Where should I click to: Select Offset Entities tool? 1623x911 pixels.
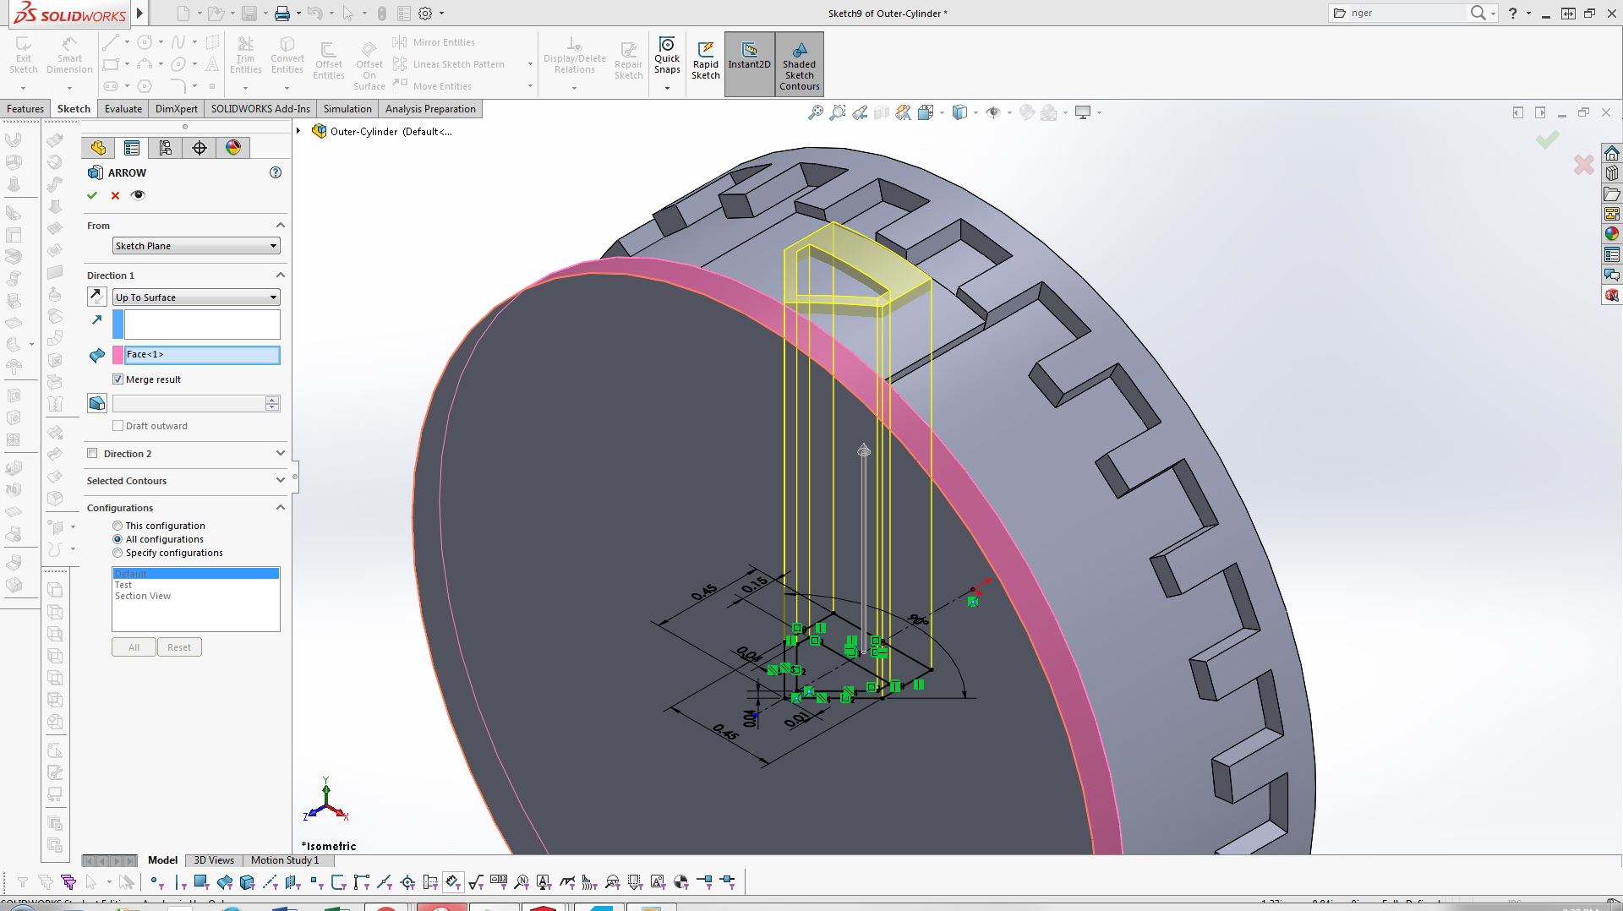(328, 61)
